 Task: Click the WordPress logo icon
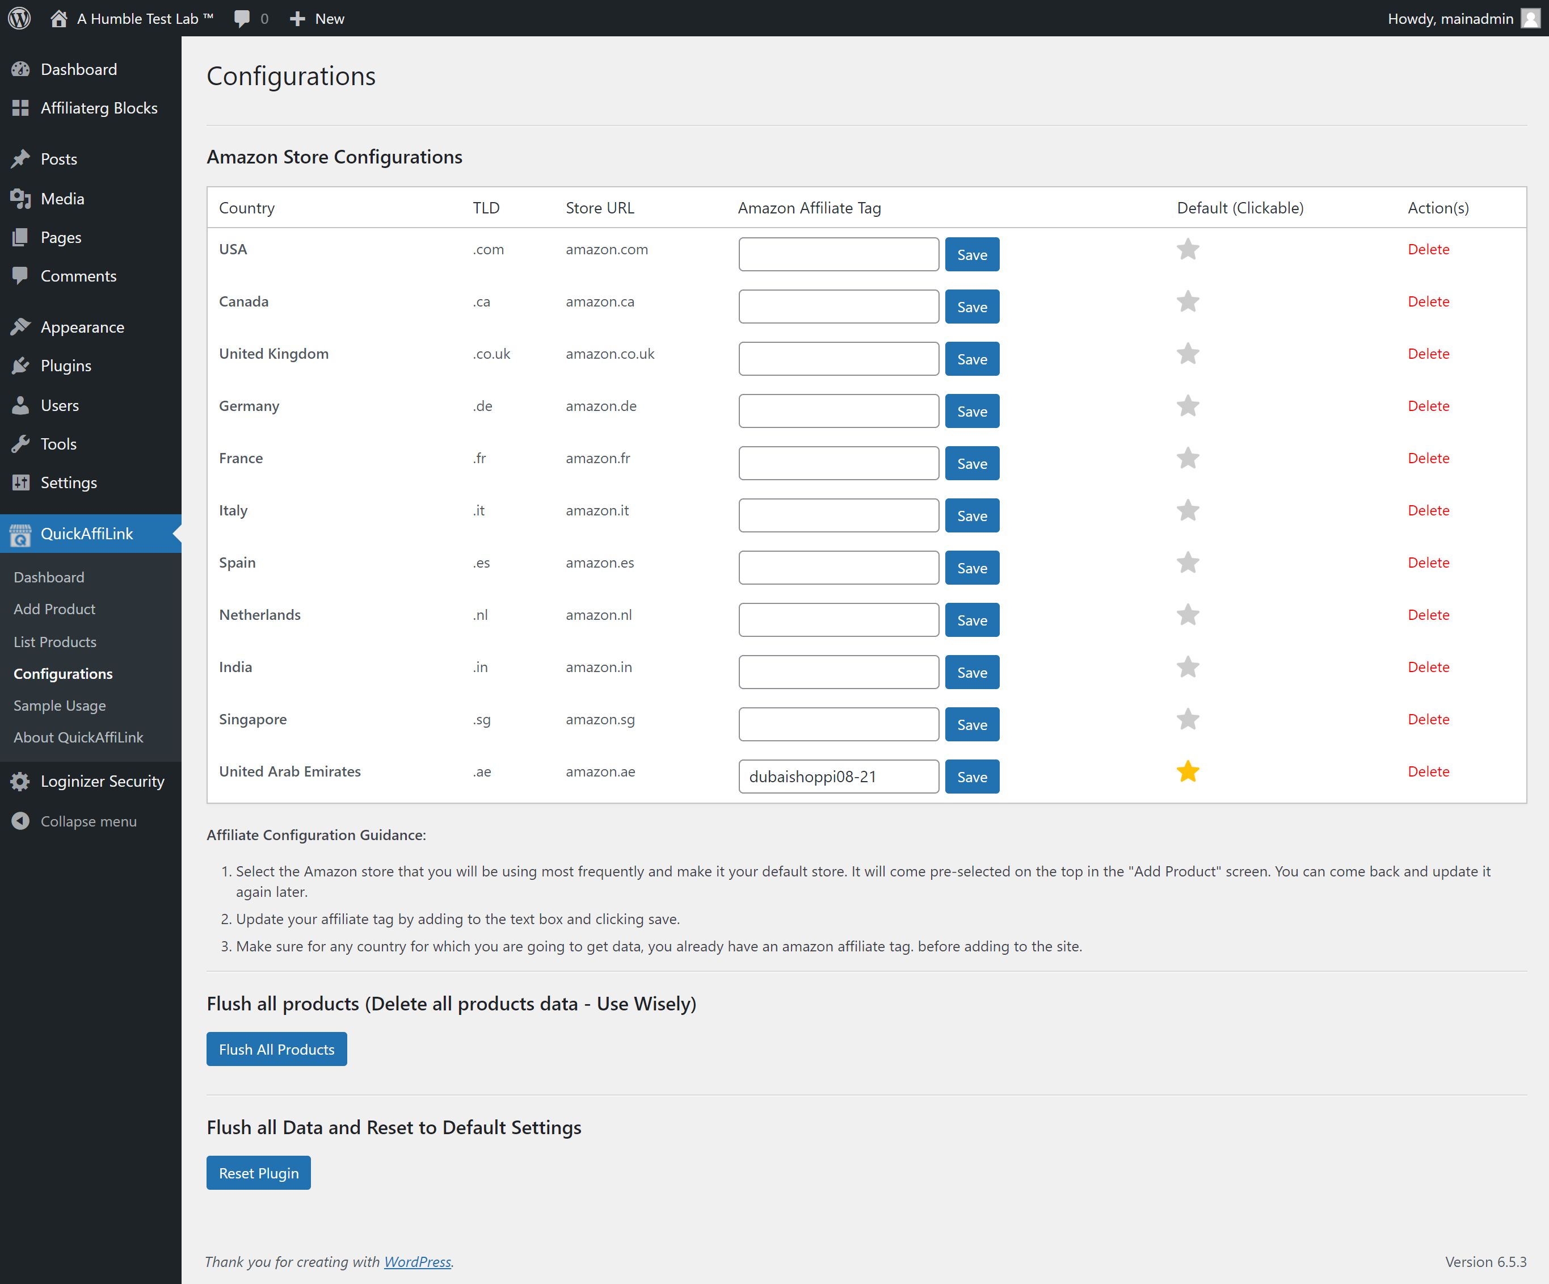pyautogui.click(x=19, y=18)
